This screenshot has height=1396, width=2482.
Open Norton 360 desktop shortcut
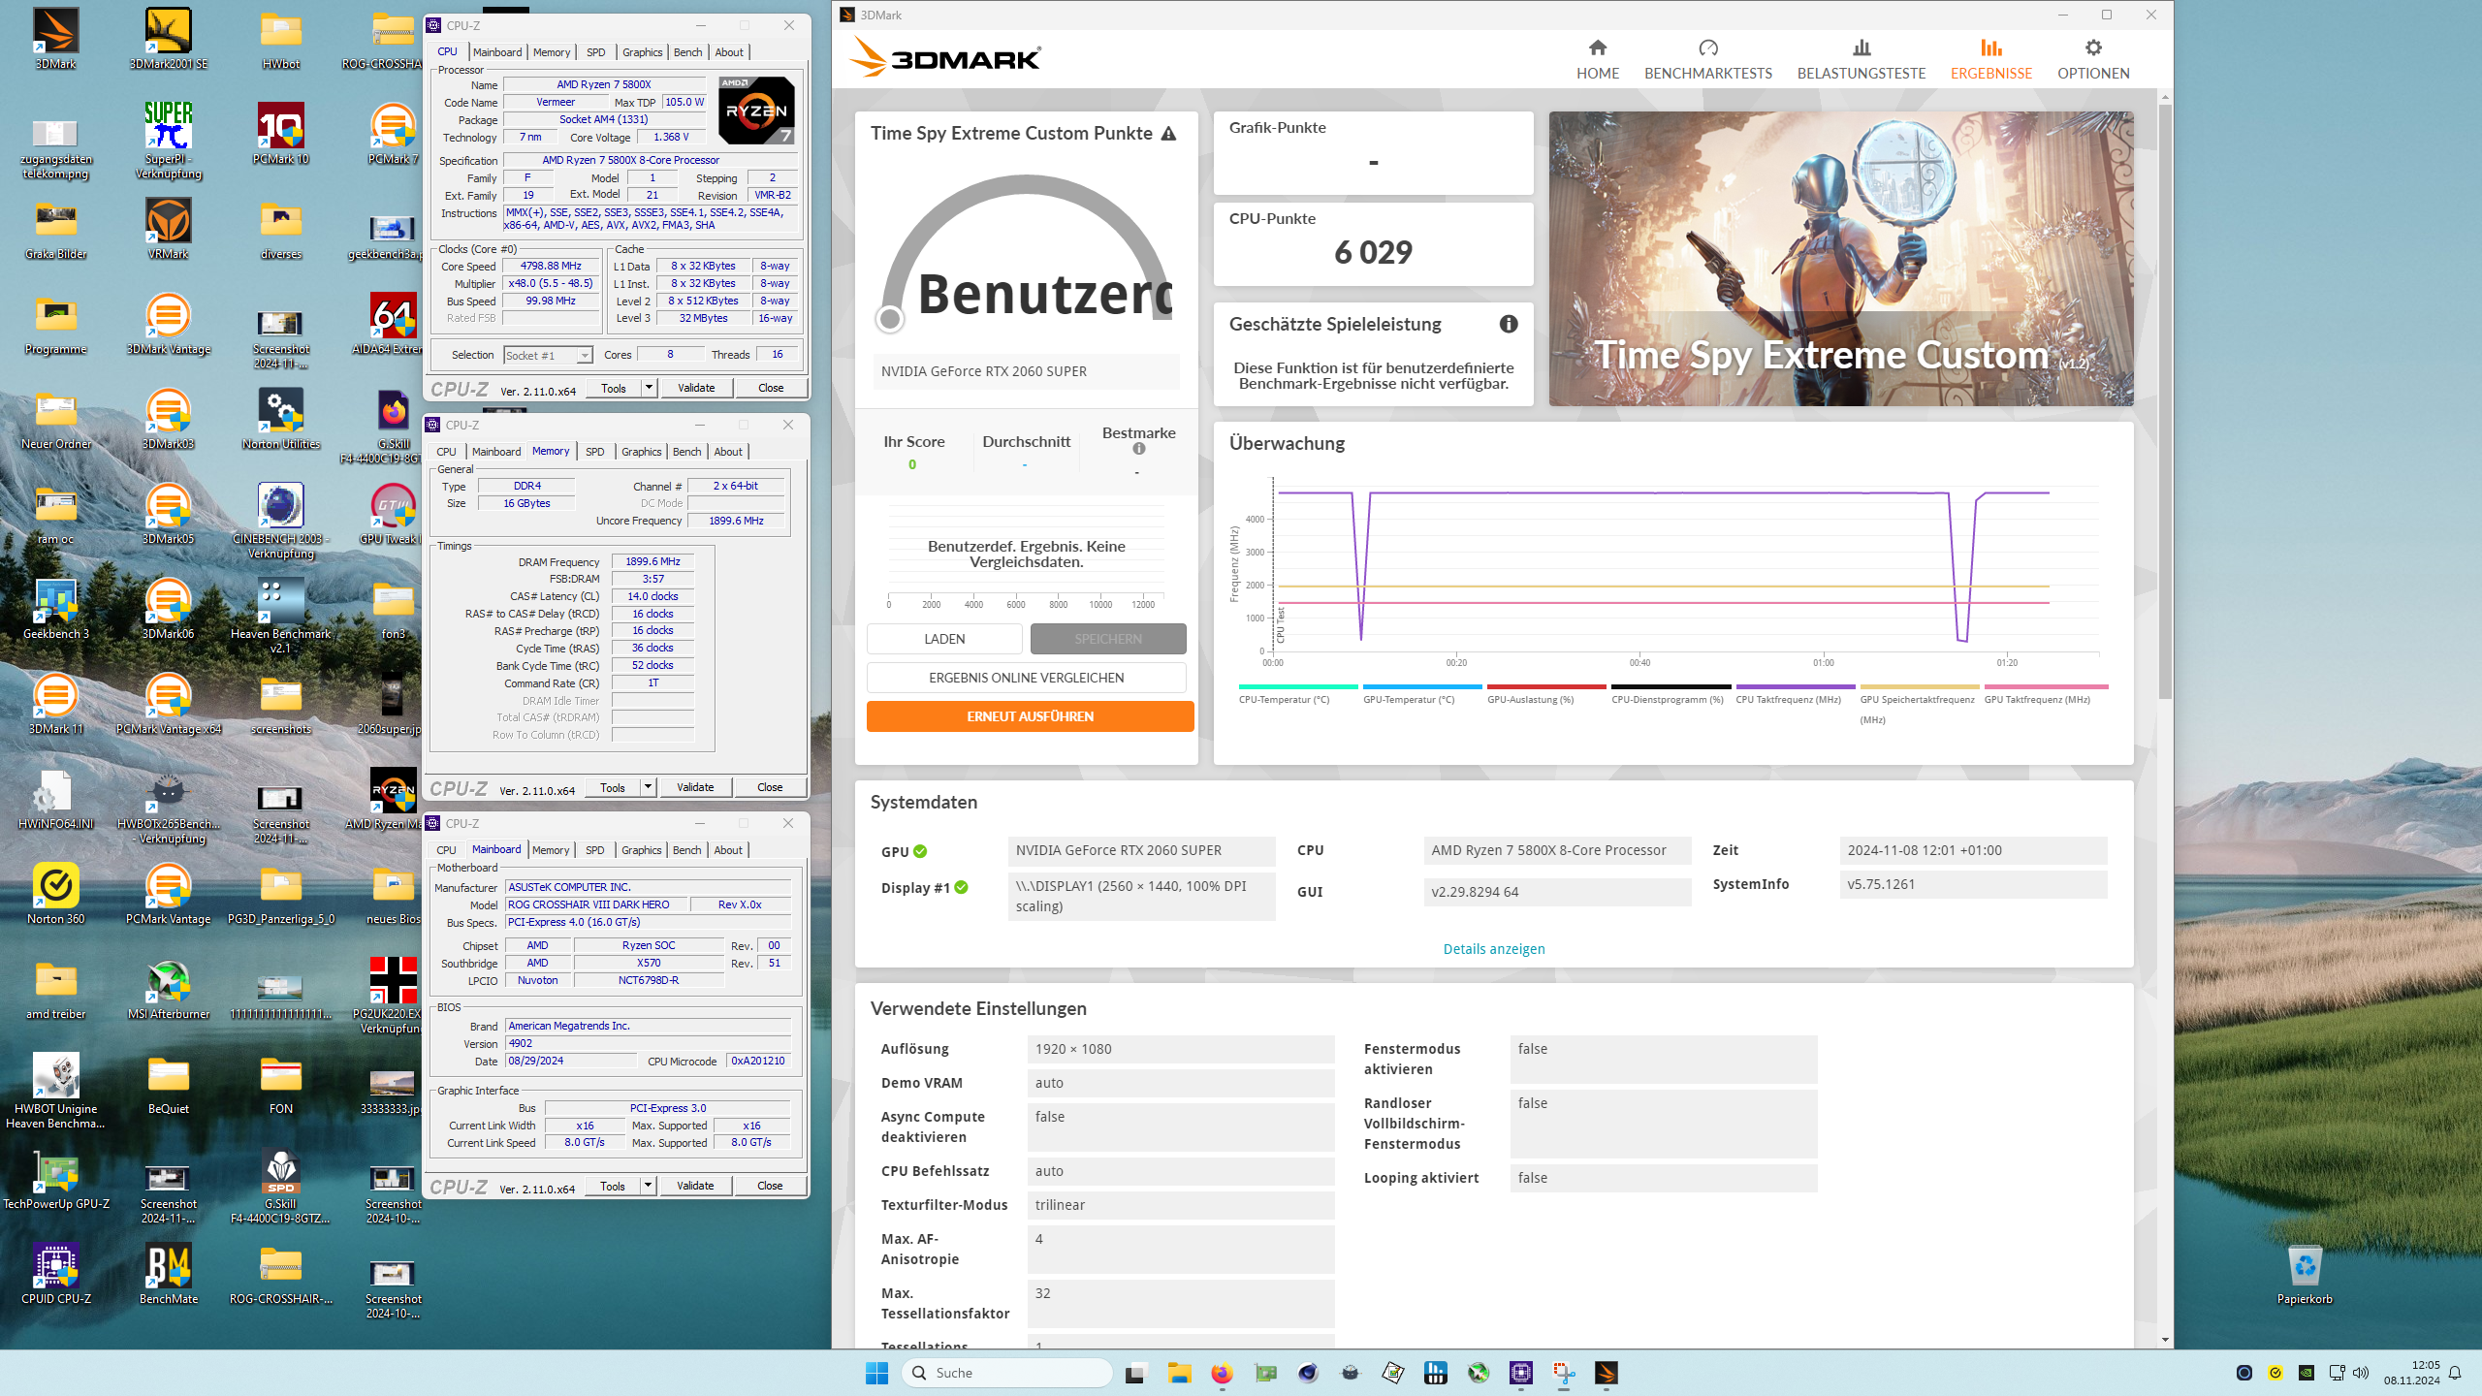[x=56, y=894]
